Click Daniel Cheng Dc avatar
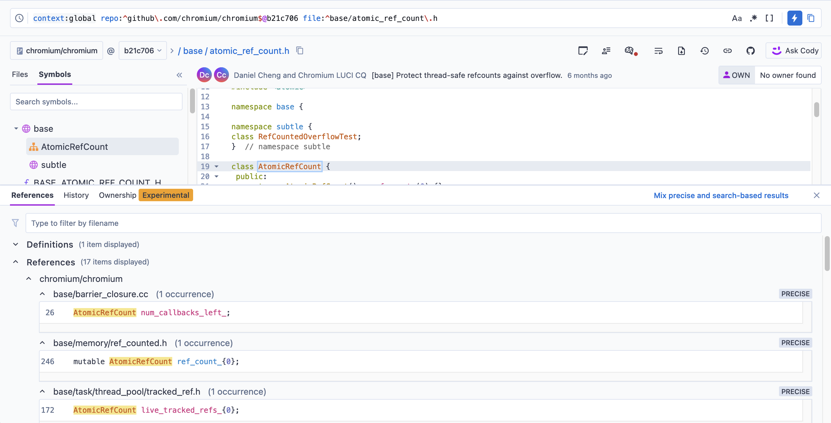Viewport: 831px width, 423px height. (204, 75)
